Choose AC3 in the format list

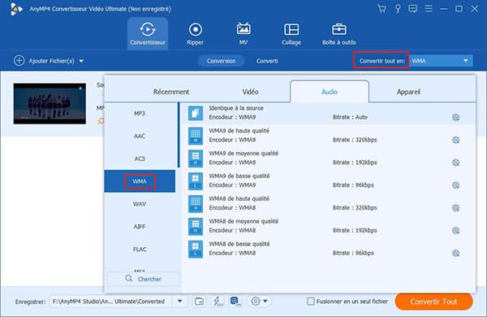(140, 158)
